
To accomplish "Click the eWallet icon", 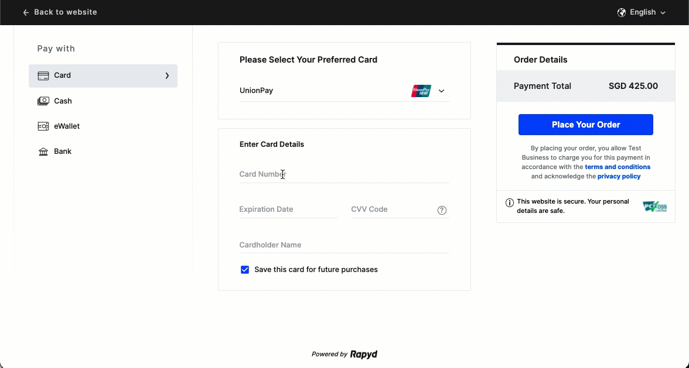I will (43, 126).
